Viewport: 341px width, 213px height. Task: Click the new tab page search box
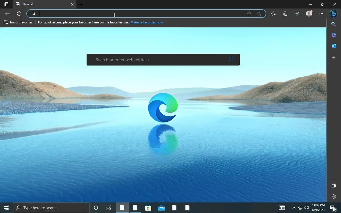(x=163, y=60)
